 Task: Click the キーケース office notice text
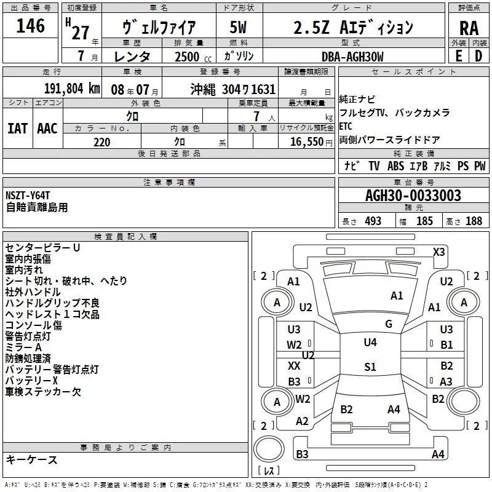(31, 460)
